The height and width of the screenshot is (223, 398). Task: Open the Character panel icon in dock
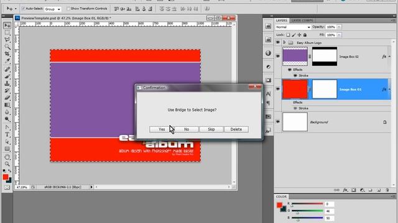point(268,94)
